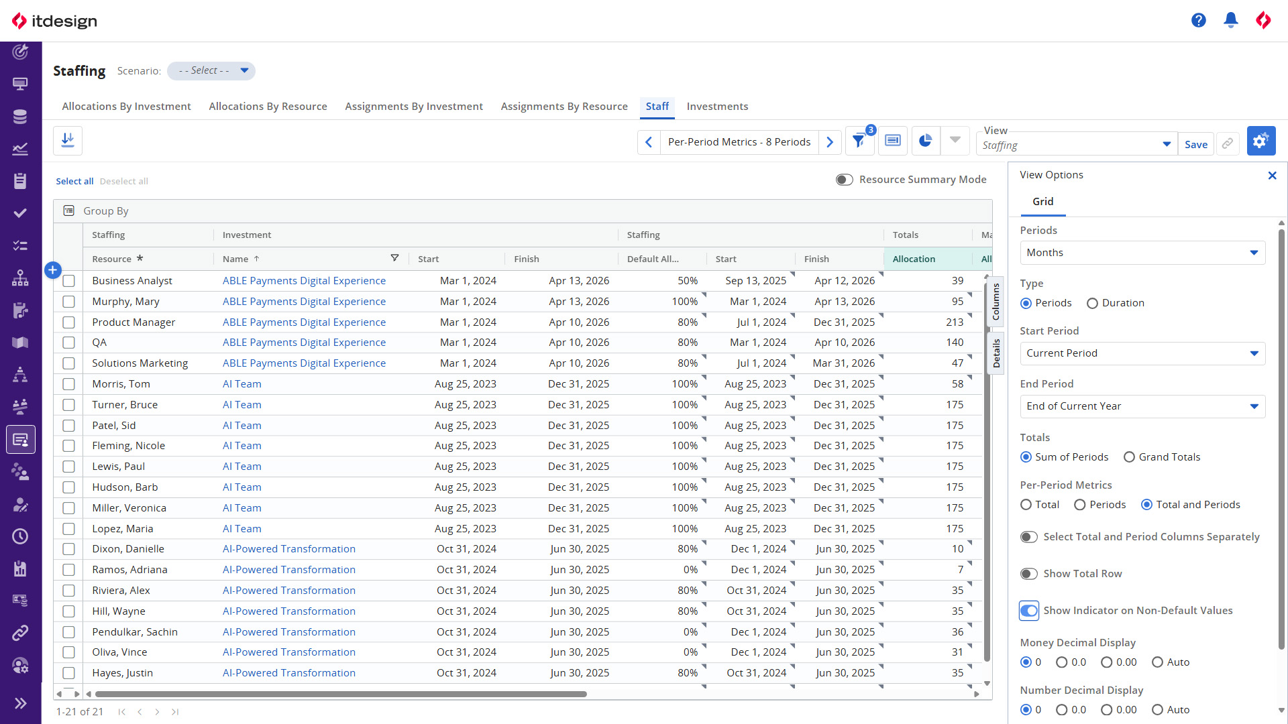Open the pie chart display icon
The image size is (1288, 724).
pos(926,141)
